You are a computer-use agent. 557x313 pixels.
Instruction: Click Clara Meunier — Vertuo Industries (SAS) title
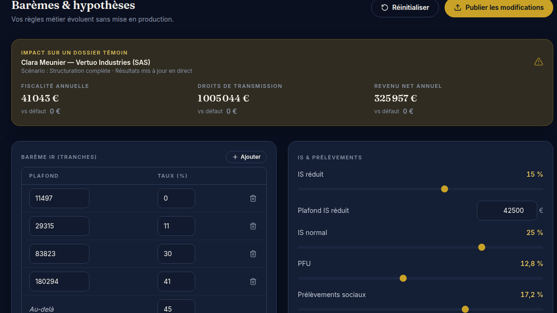(x=86, y=63)
